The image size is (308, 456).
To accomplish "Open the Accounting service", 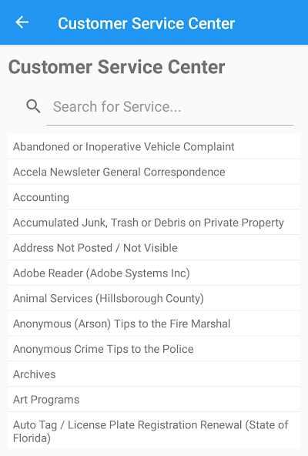I will click(154, 197).
